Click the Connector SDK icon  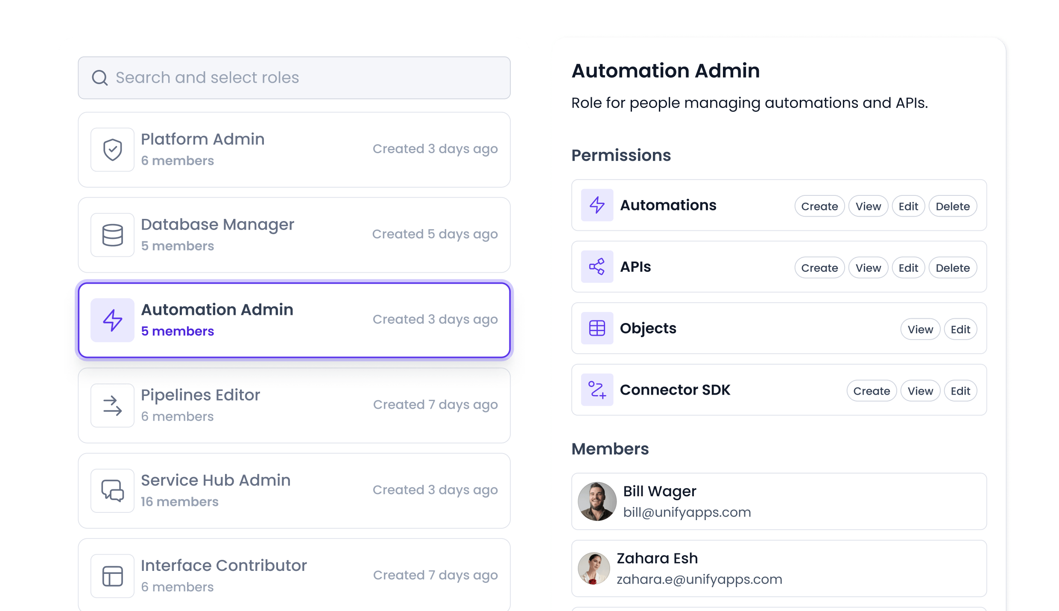click(x=597, y=390)
